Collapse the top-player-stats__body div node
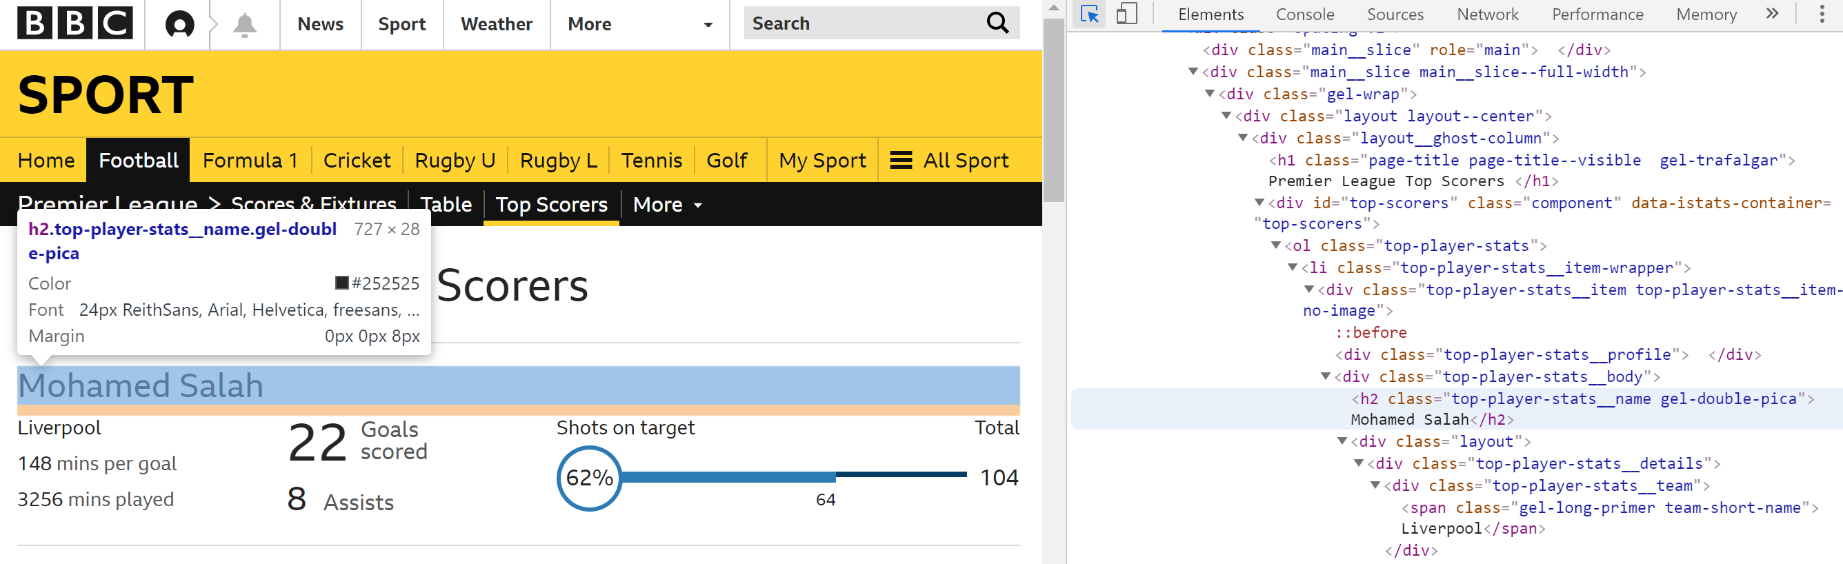 click(1325, 376)
